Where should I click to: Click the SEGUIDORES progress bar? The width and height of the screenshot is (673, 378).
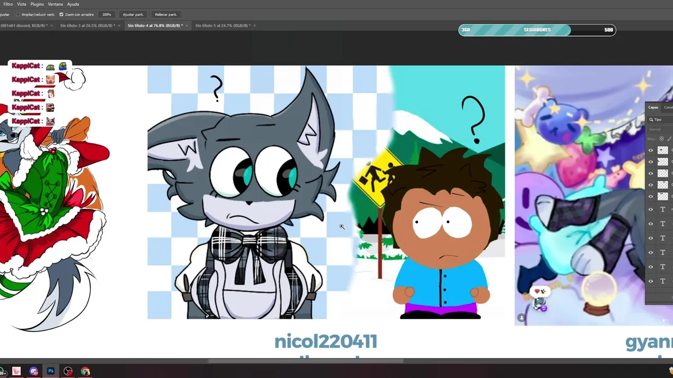(x=537, y=30)
